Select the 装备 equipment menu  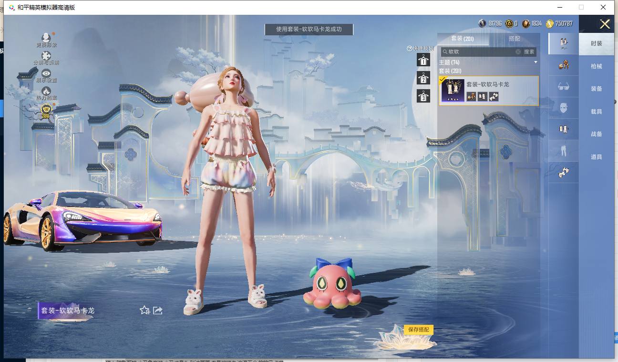[x=597, y=89]
